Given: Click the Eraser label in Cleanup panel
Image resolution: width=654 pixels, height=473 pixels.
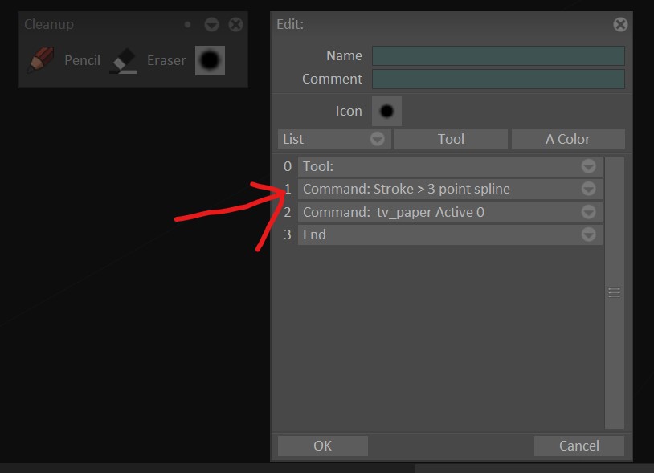Looking at the screenshot, I should coord(166,60).
